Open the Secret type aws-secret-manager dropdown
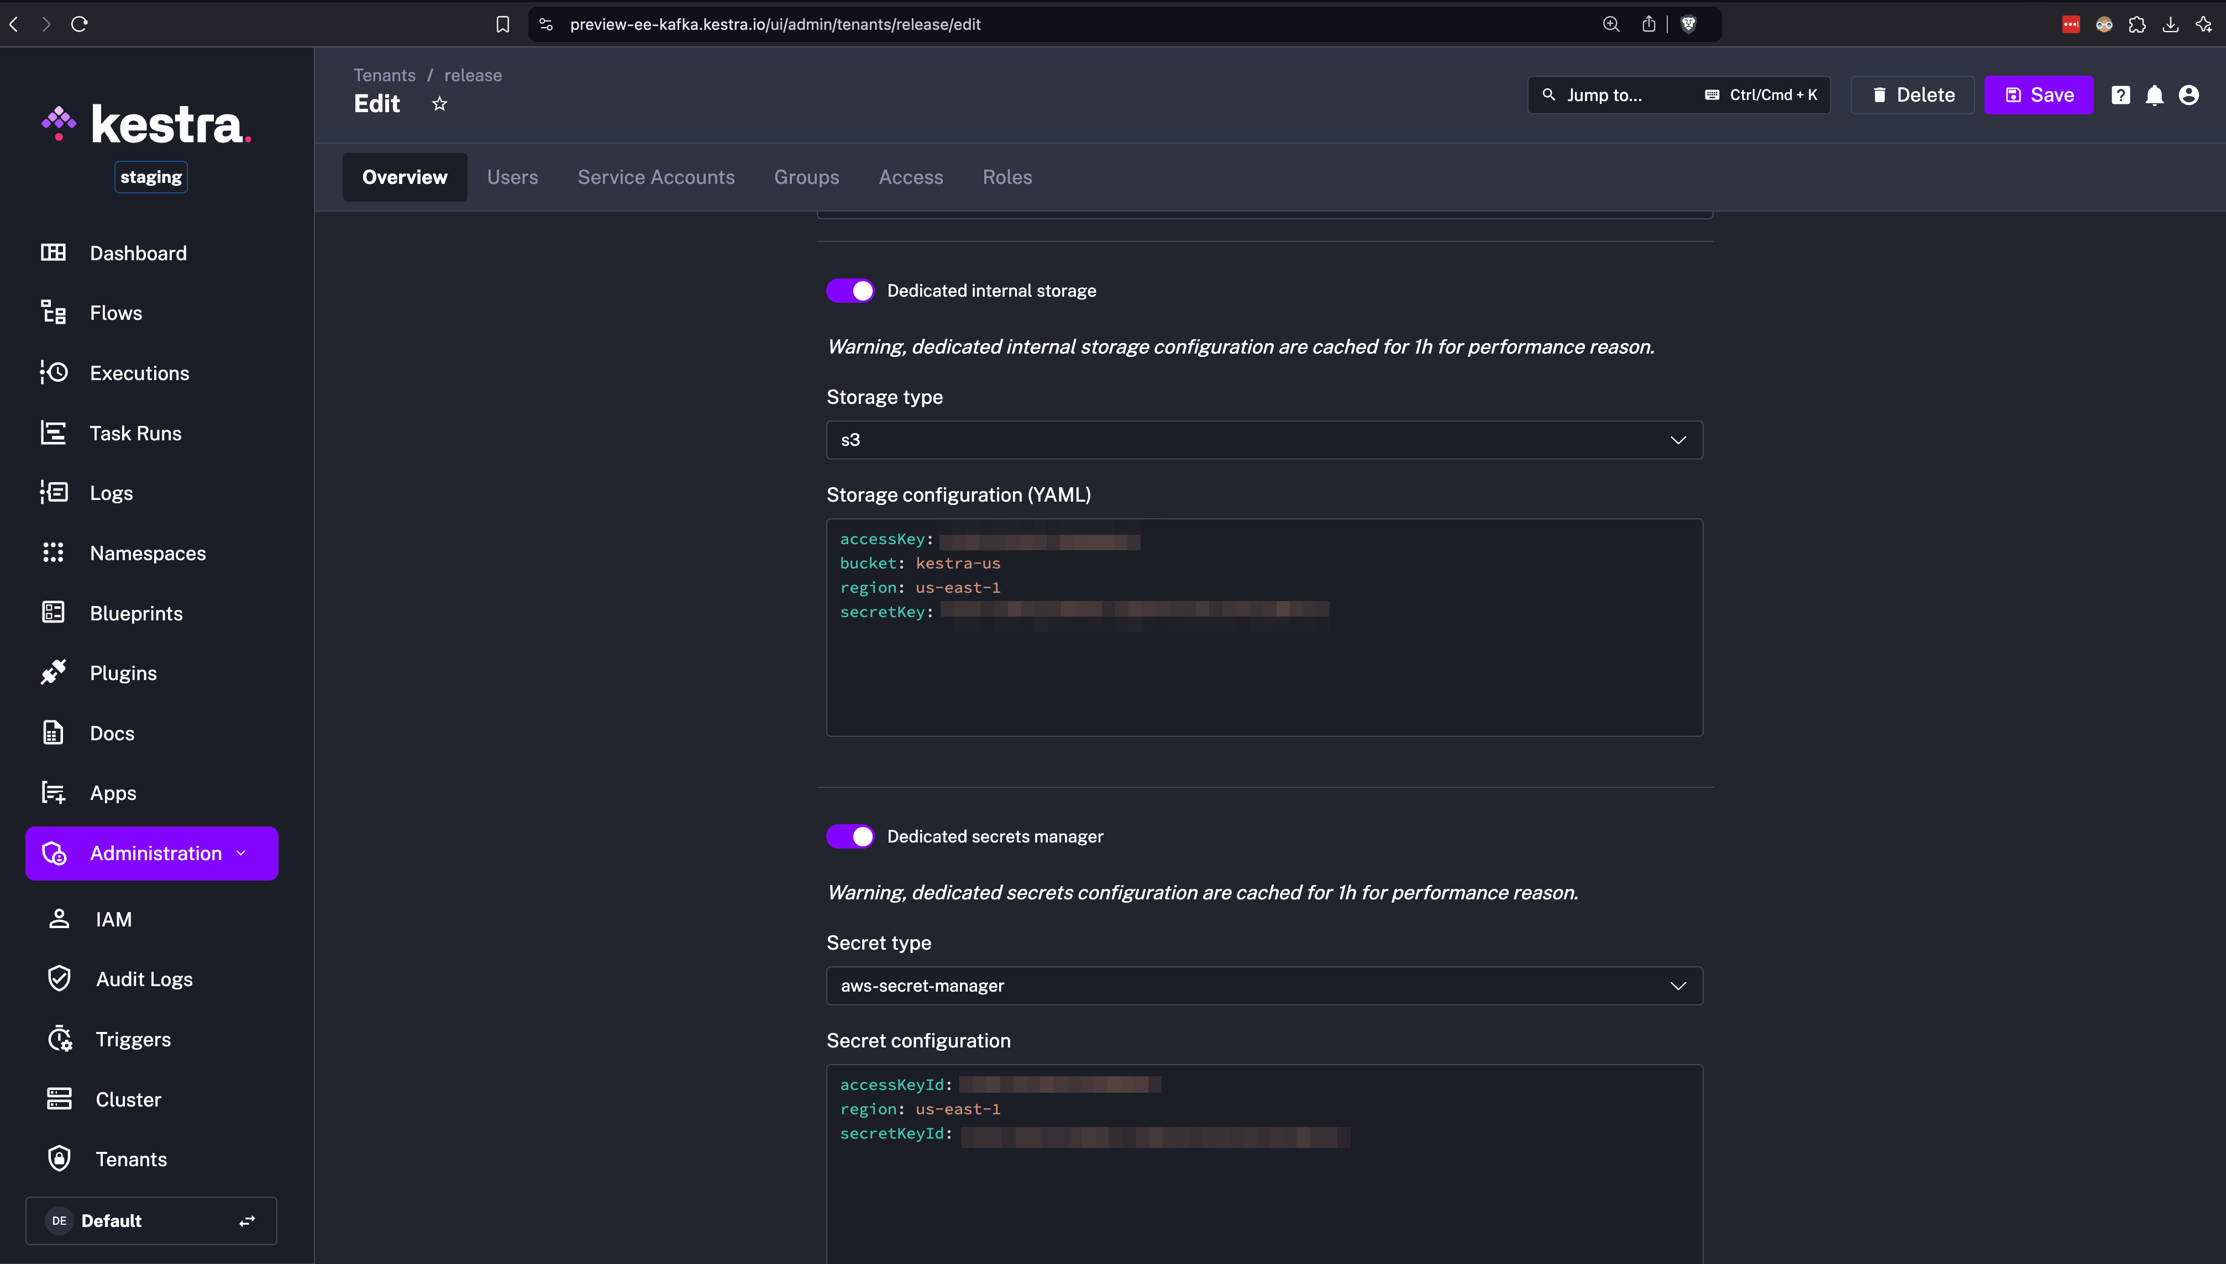 1264,986
